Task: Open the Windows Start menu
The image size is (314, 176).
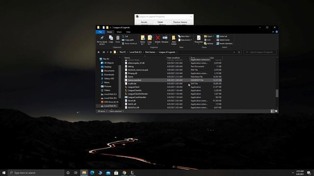Action: coord(4,173)
